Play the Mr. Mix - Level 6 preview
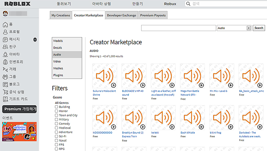267x151 pixels. 231,85
